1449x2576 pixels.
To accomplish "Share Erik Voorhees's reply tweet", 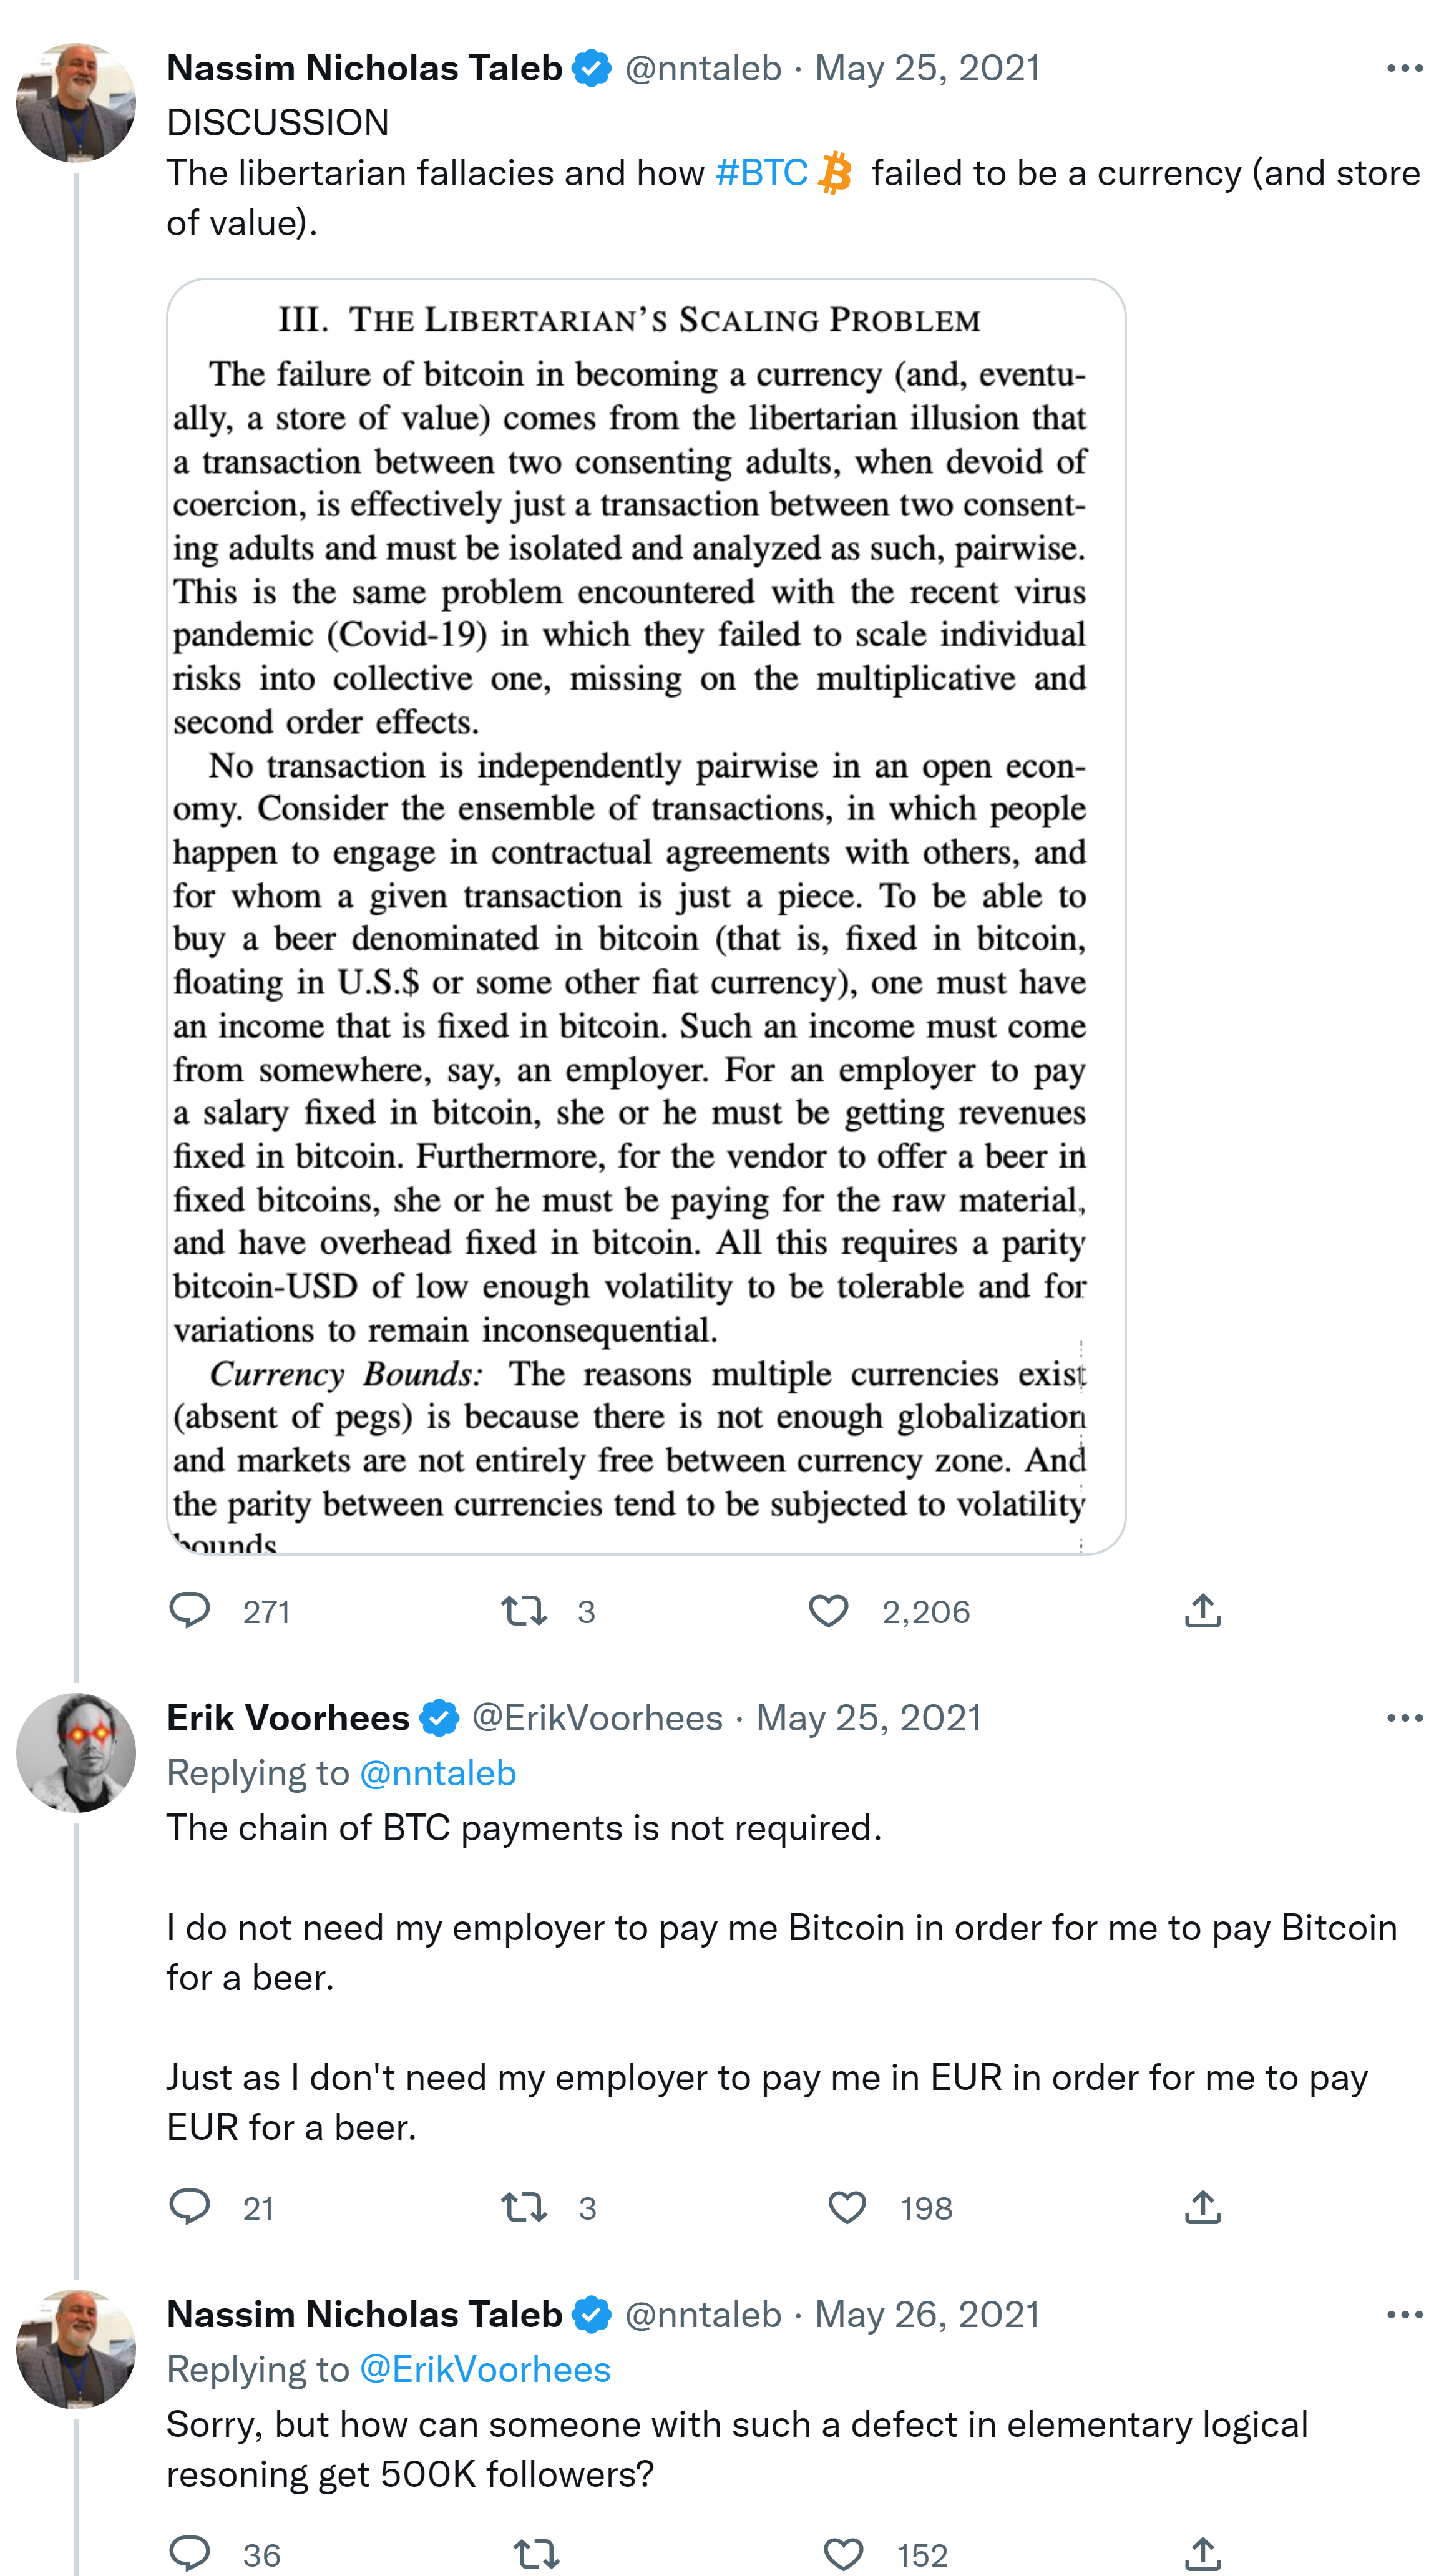I will [x=1202, y=2207].
